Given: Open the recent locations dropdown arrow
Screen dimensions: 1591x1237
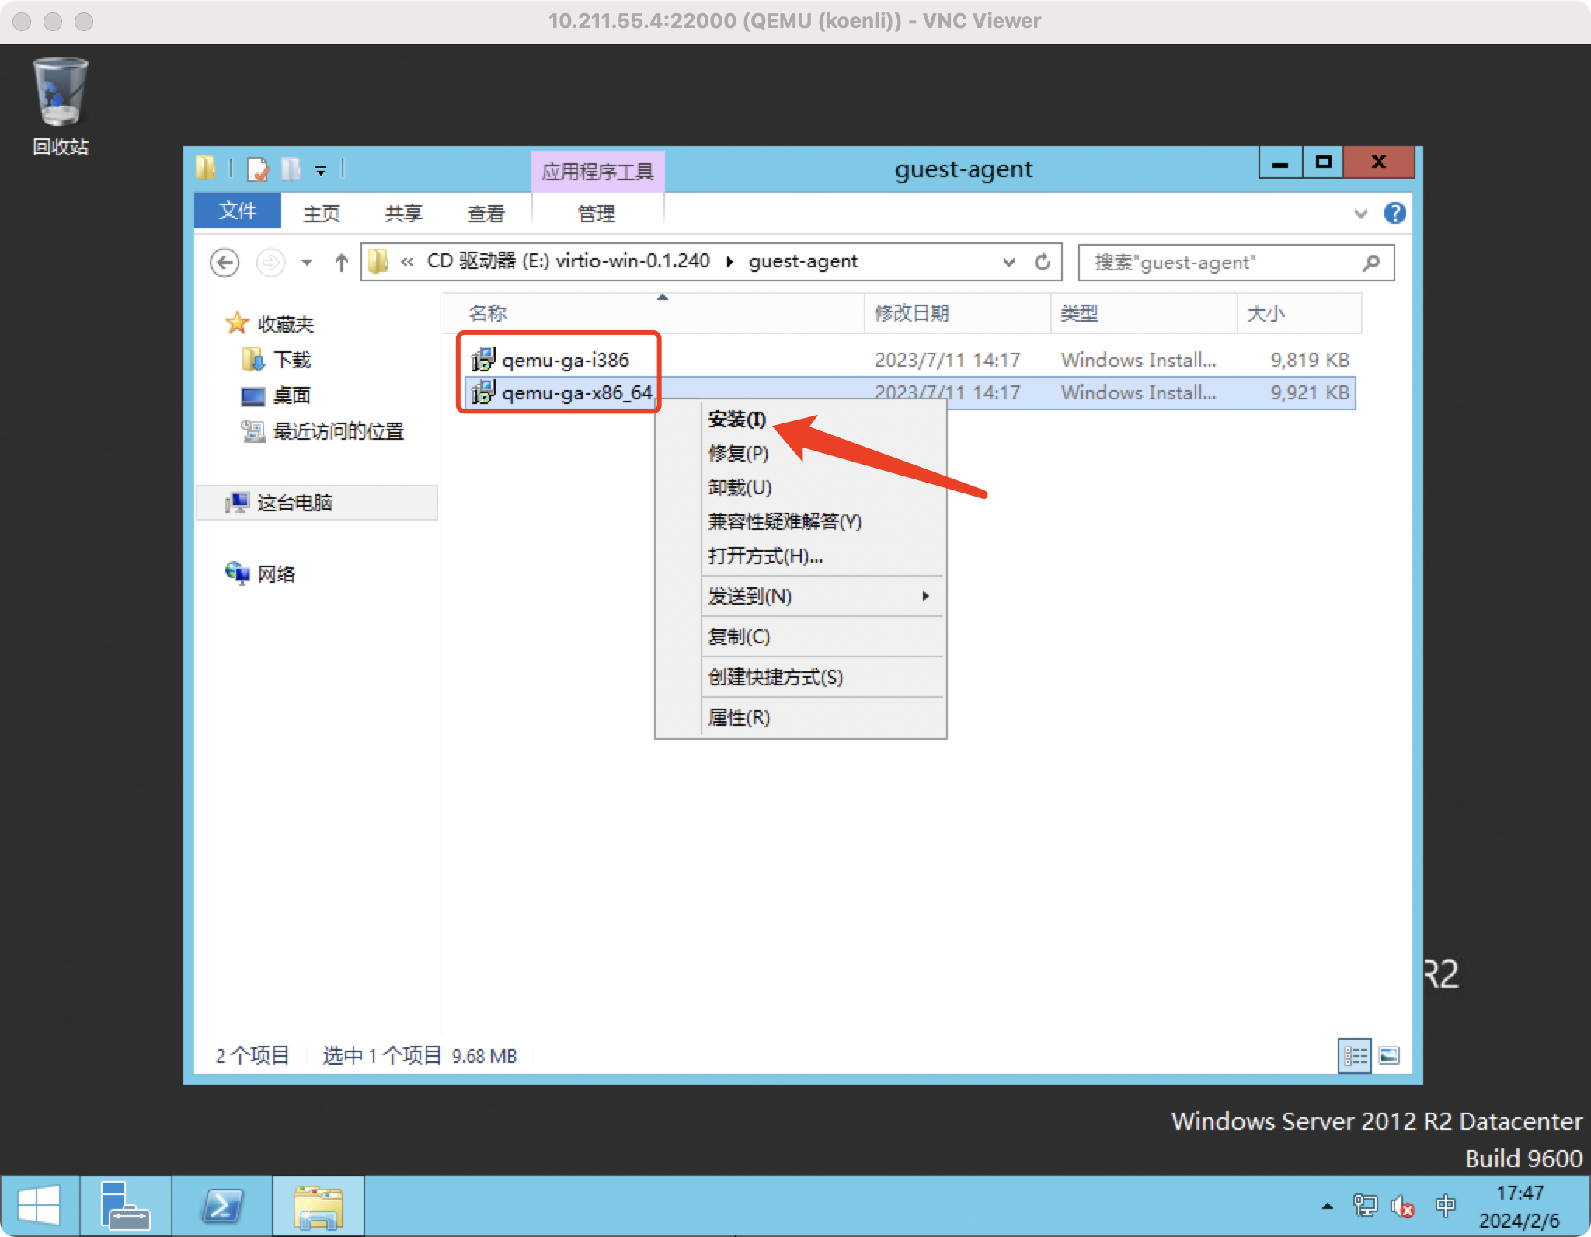Looking at the screenshot, I should 307,263.
